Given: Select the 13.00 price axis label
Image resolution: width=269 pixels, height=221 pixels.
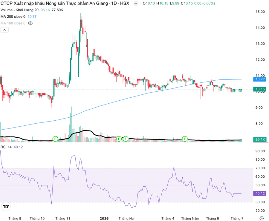Looking at the screenshot, I should coord(260,44).
